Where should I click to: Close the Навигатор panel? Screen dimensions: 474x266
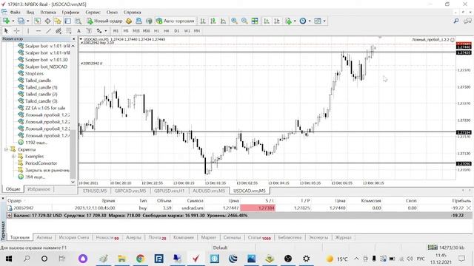coord(73,39)
